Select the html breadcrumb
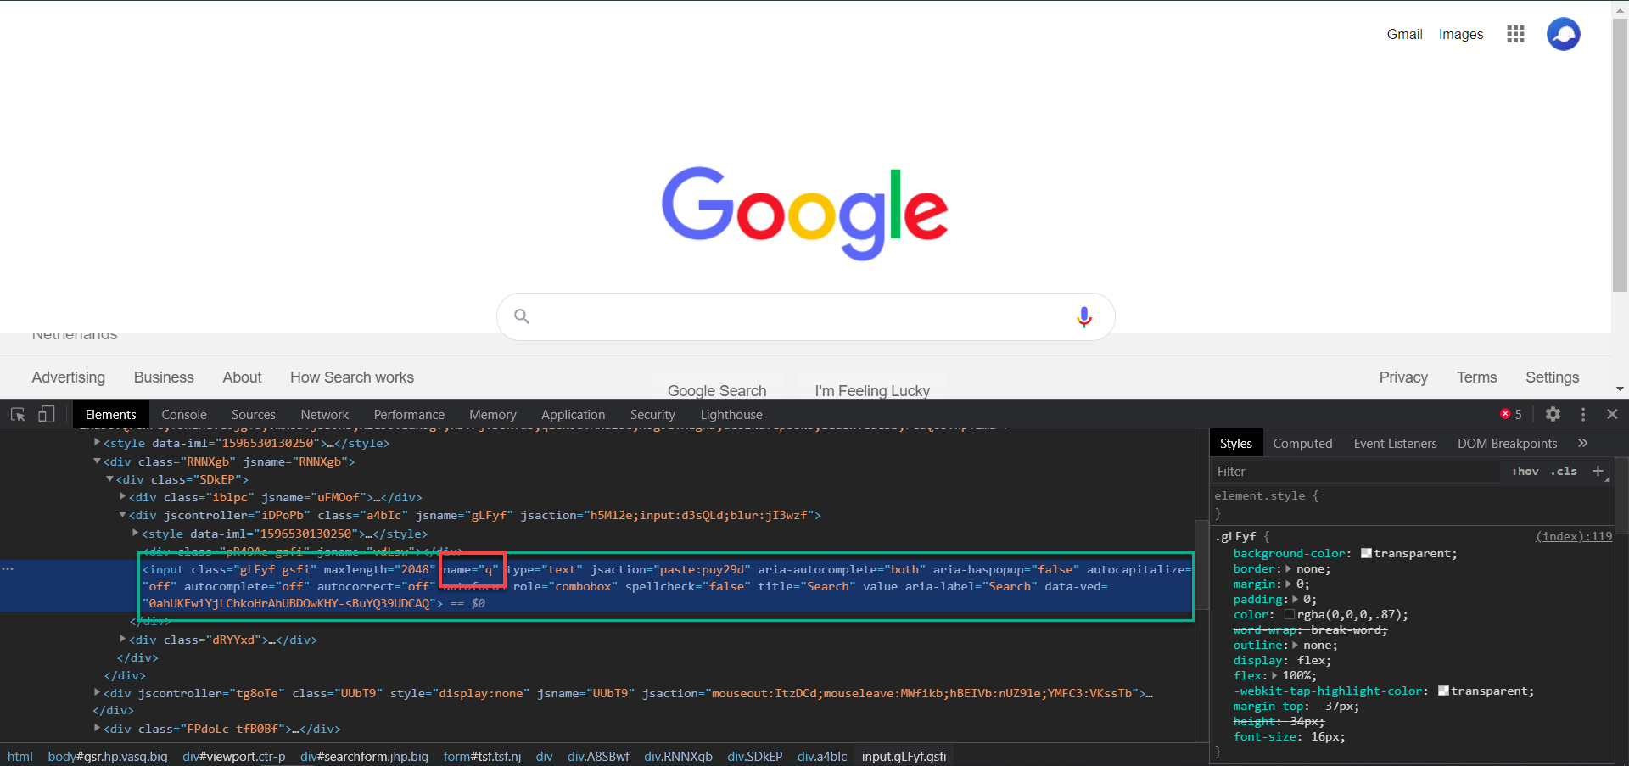Screen dimensions: 1629x766 20,756
